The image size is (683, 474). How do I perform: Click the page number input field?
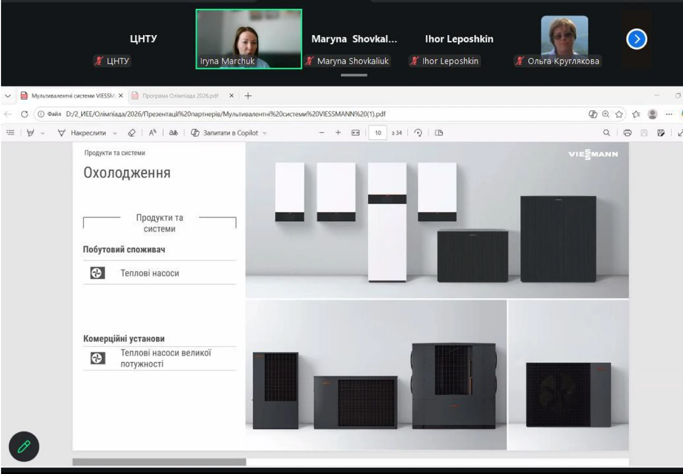pos(378,133)
